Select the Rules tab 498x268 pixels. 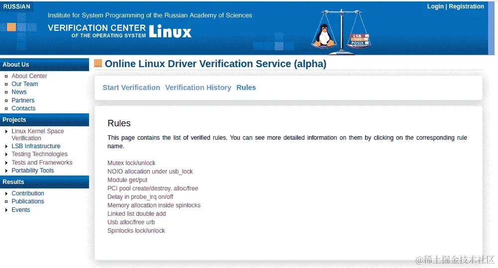pos(246,88)
